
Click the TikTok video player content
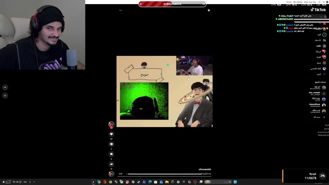tap(164, 91)
